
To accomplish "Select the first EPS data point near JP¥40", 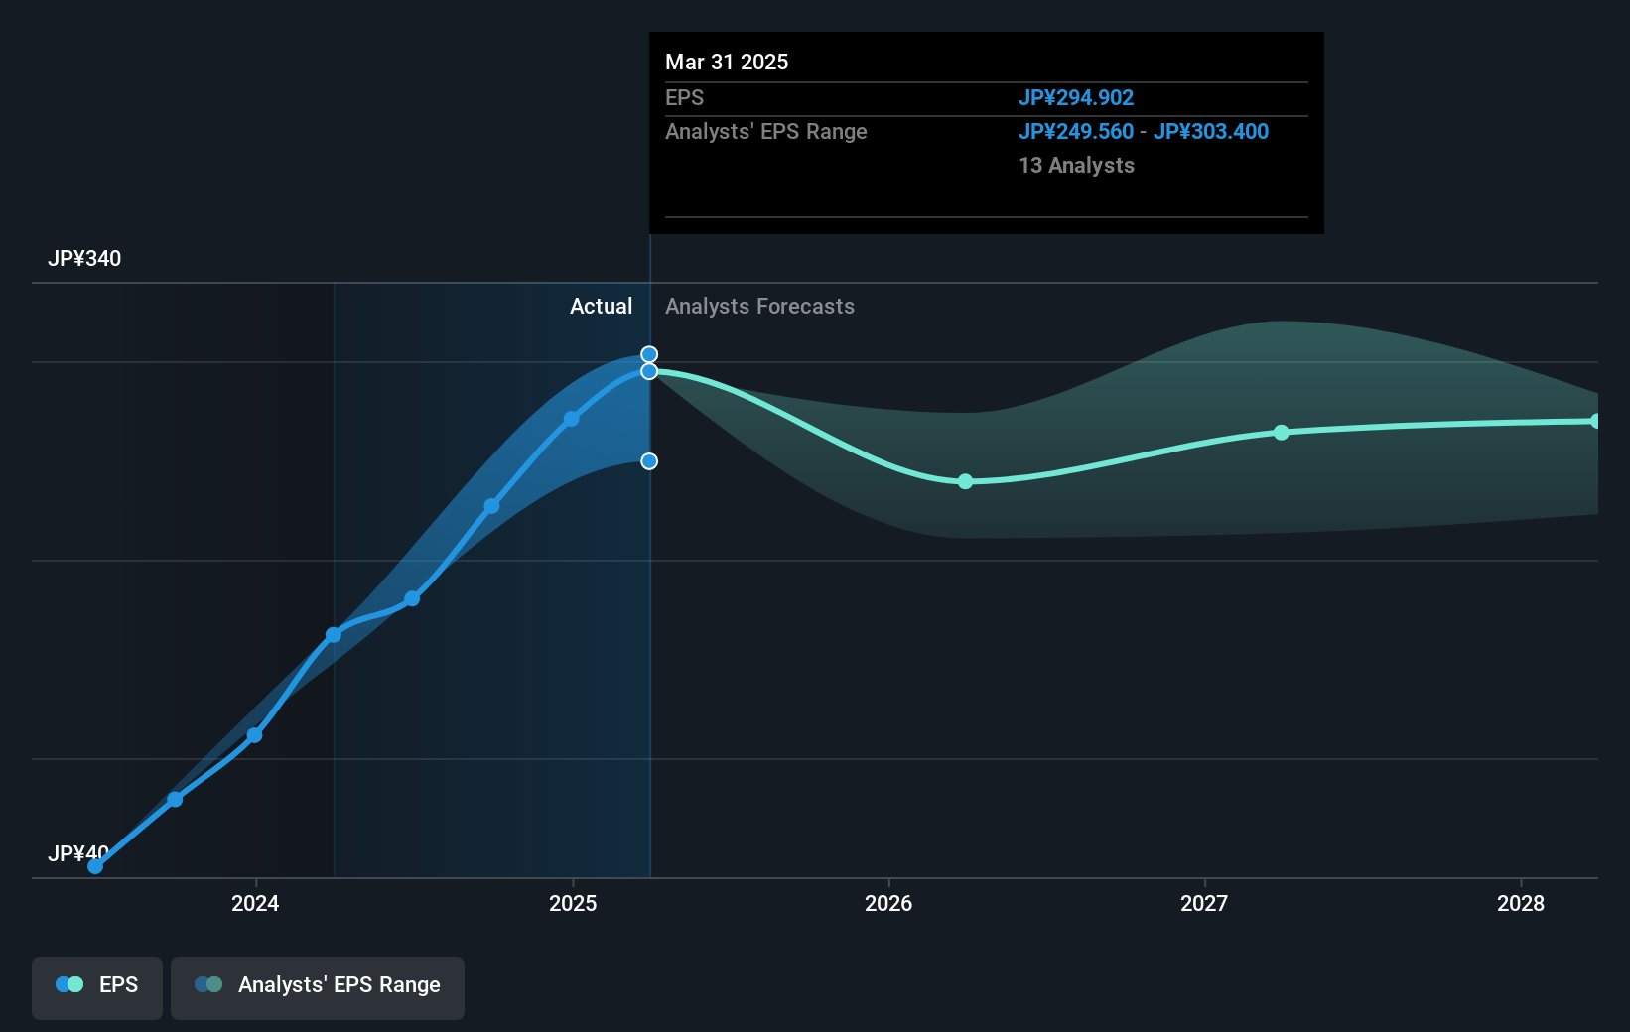I will [95, 866].
